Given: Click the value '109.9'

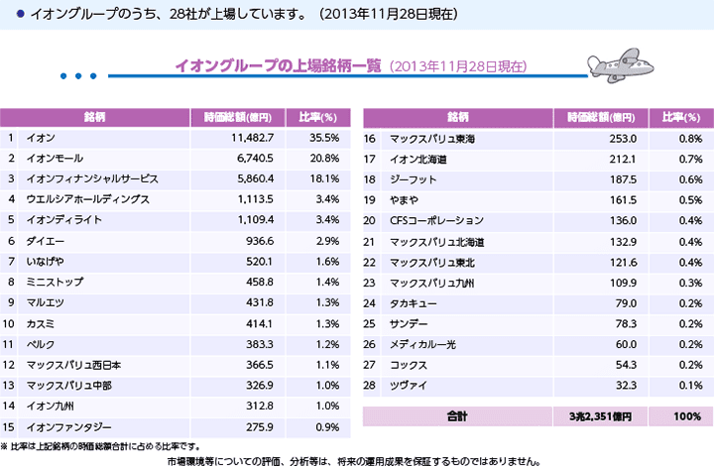Looking at the screenshot, I should tap(623, 283).
